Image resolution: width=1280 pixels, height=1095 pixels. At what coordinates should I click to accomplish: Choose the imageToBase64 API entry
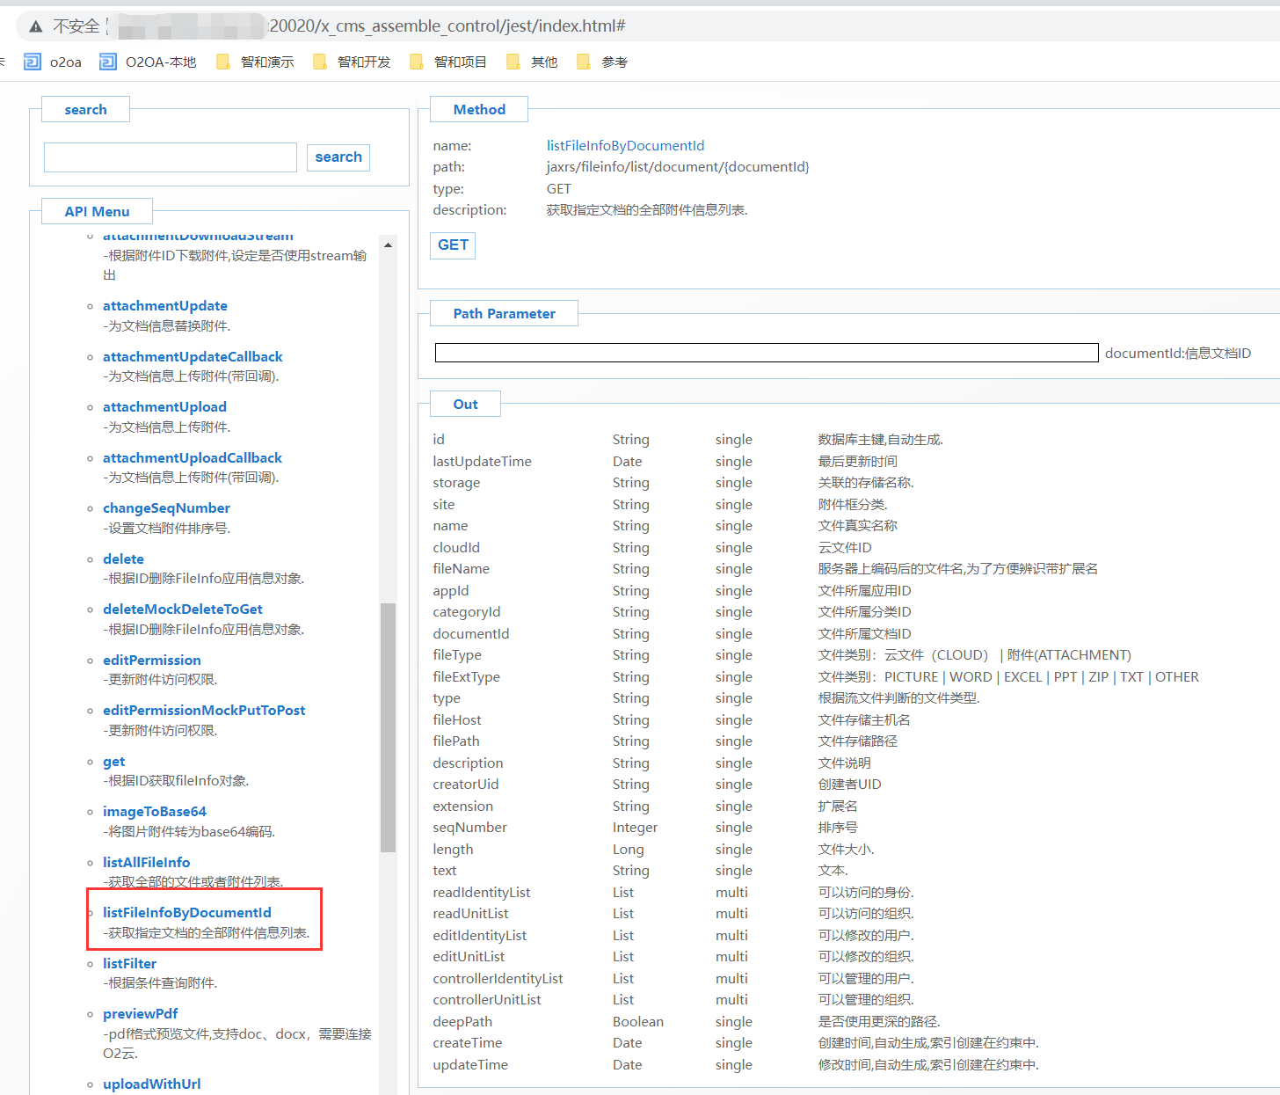(154, 812)
